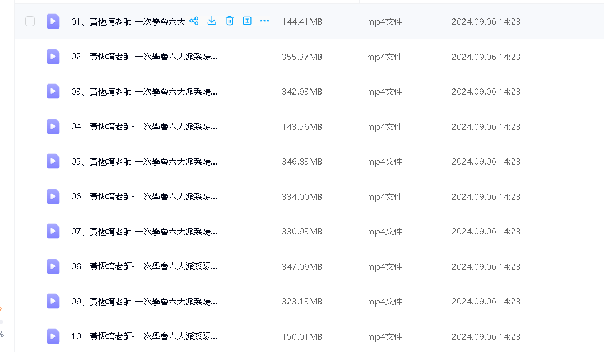This screenshot has height=352, width=604.
Task: Select row showing 143.56MB size
Action: pyautogui.click(x=302, y=127)
